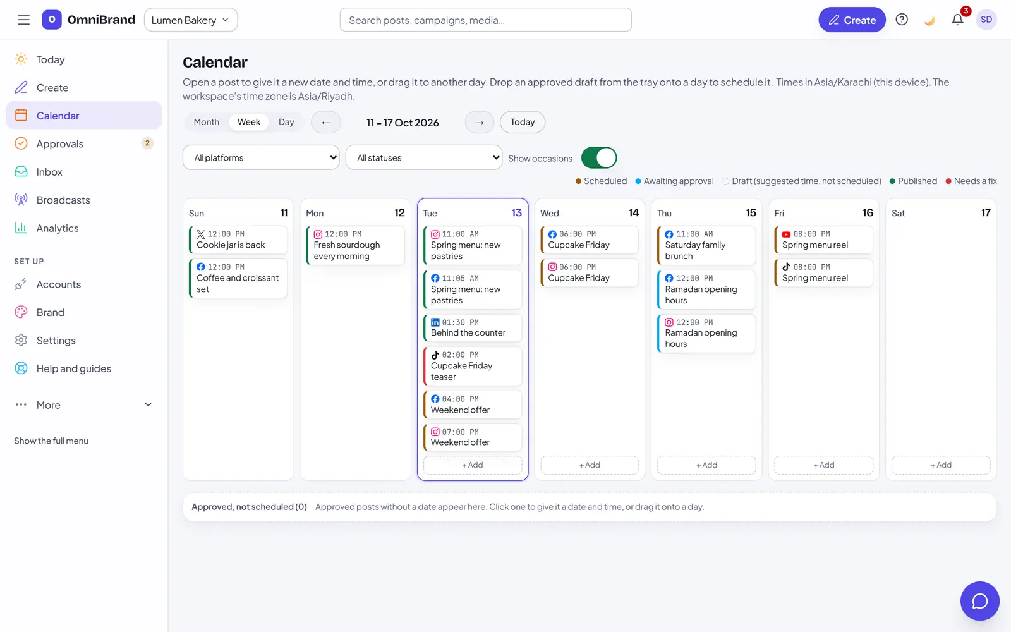Click the Needs a fix legend dot
The image size is (1011, 632).
[948, 181]
